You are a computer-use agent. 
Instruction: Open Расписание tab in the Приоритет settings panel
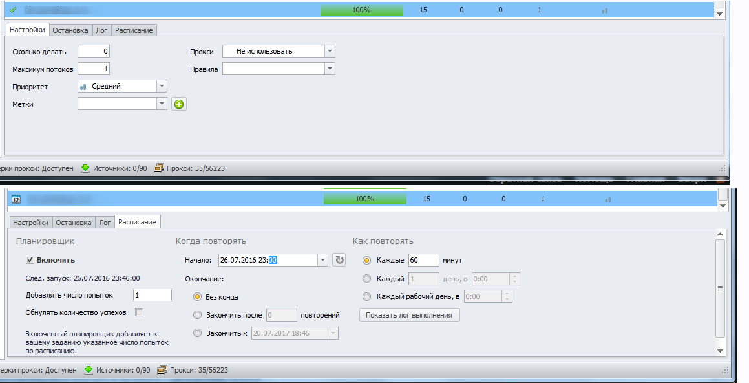coord(134,30)
